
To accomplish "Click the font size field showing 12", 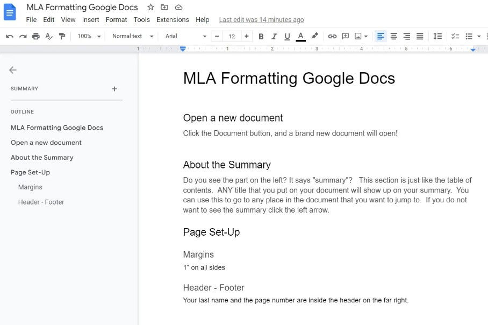I will (x=232, y=36).
